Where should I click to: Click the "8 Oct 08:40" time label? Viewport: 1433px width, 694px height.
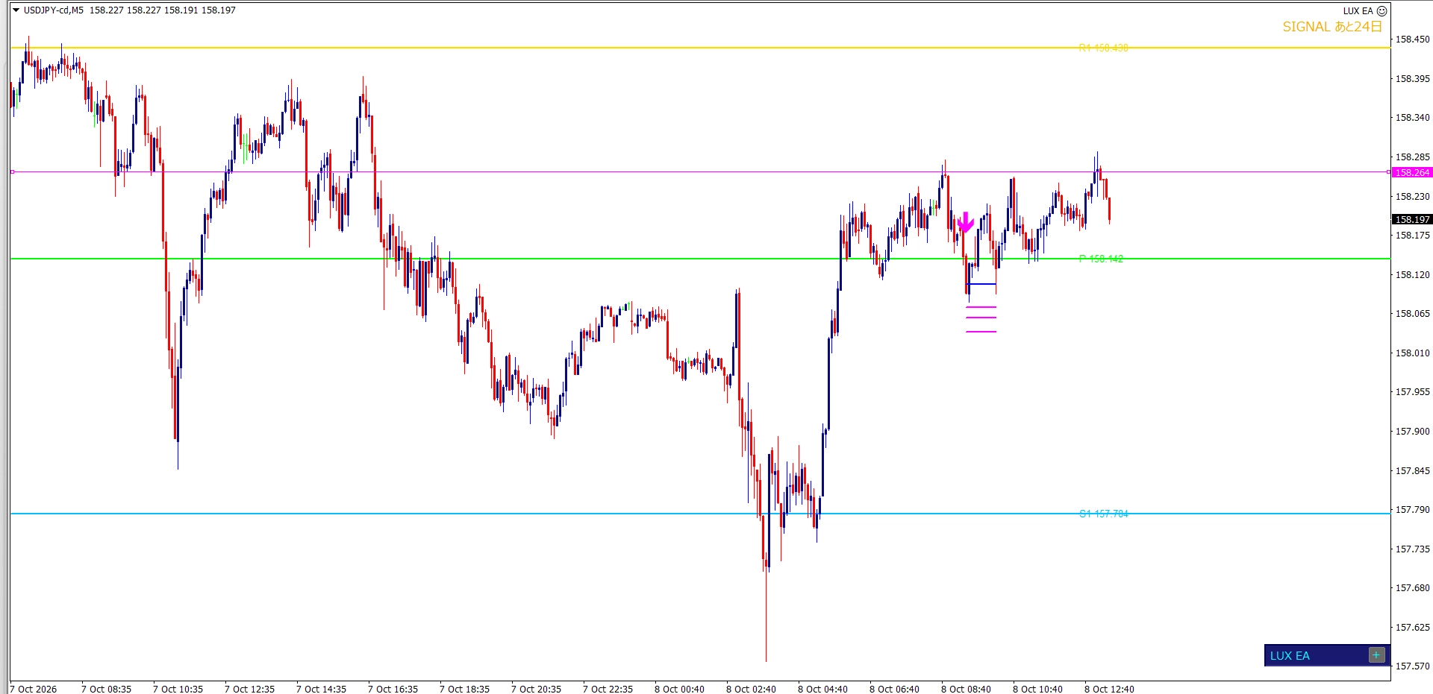coord(966,689)
